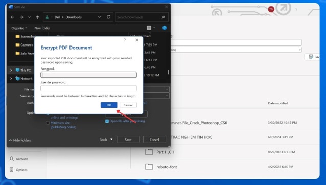Image resolution: width=326 pixels, height=185 pixels.
Task: Focus the Password input field
Action: [x=88, y=75]
